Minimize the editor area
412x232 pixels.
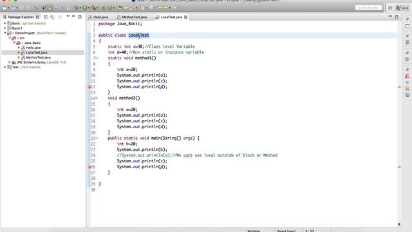390,17
